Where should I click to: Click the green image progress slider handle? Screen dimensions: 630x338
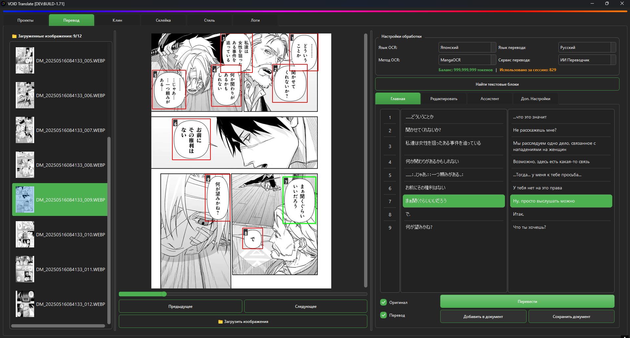[x=164, y=294]
